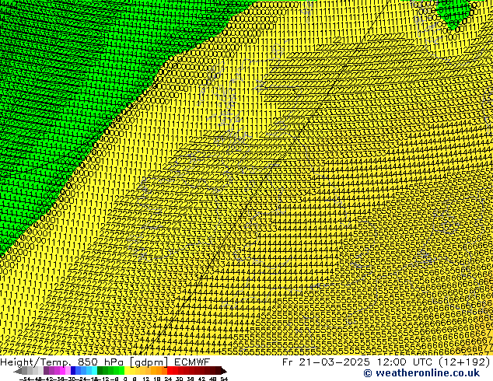Click the '24' label under the legend
The width and height of the screenshot is (493, 381).
click(168, 379)
